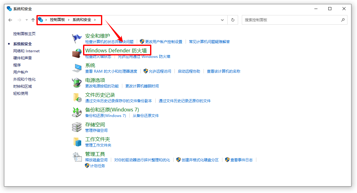Viewport: 357px width, 193px height.
Task: Select 控制面板 breadcrumb in address bar
Action: point(57,20)
